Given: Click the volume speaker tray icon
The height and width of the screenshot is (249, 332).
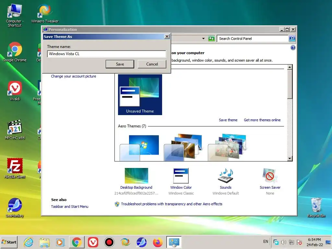Looking at the screenshot, I should 283,242.
